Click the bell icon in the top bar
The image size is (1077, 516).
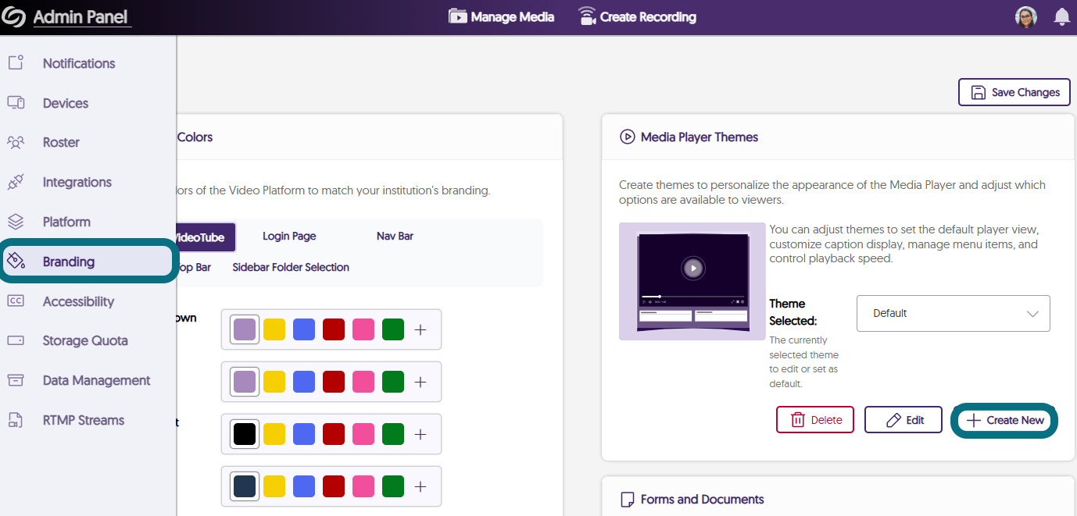(1061, 17)
